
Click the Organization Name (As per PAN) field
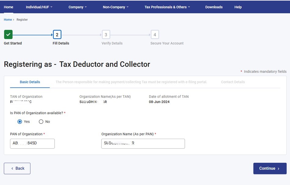[143, 144]
